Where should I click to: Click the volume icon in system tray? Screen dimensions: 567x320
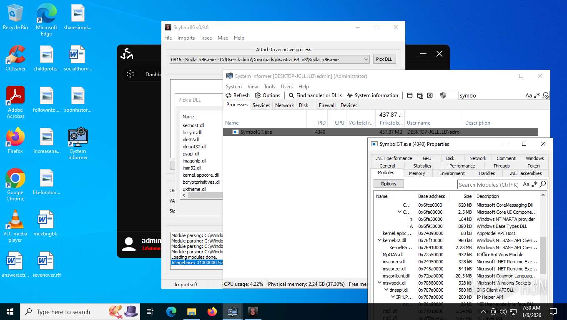[x=503, y=312]
